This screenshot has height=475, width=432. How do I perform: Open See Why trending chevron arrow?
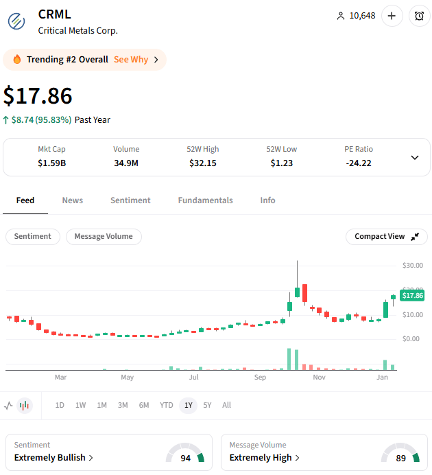[x=156, y=60]
